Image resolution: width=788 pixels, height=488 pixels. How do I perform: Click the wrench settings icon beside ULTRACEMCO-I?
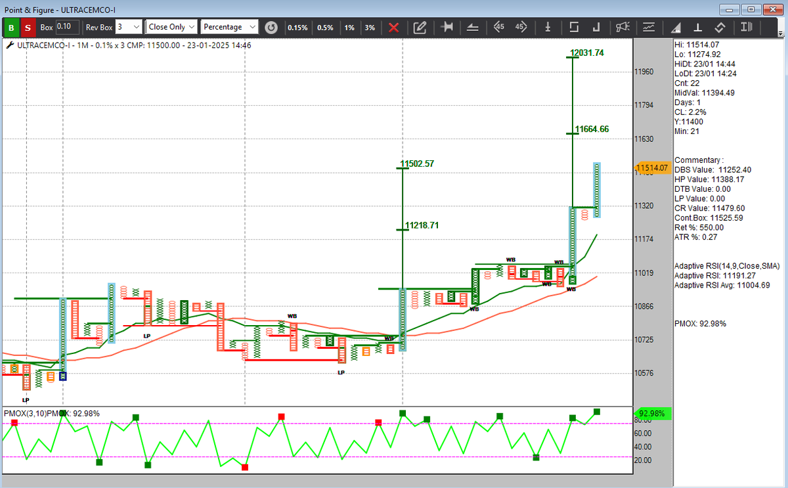(x=9, y=45)
